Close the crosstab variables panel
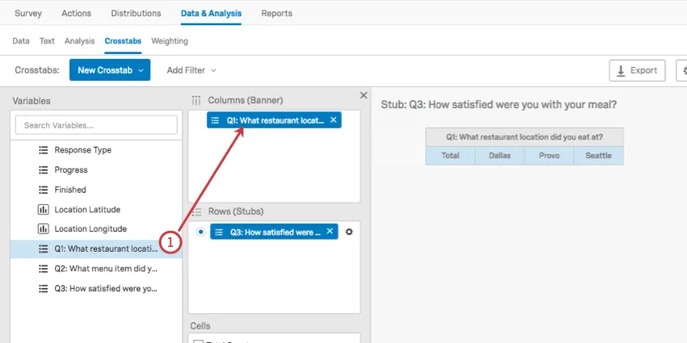 pyautogui.click(x=363, y=95)
